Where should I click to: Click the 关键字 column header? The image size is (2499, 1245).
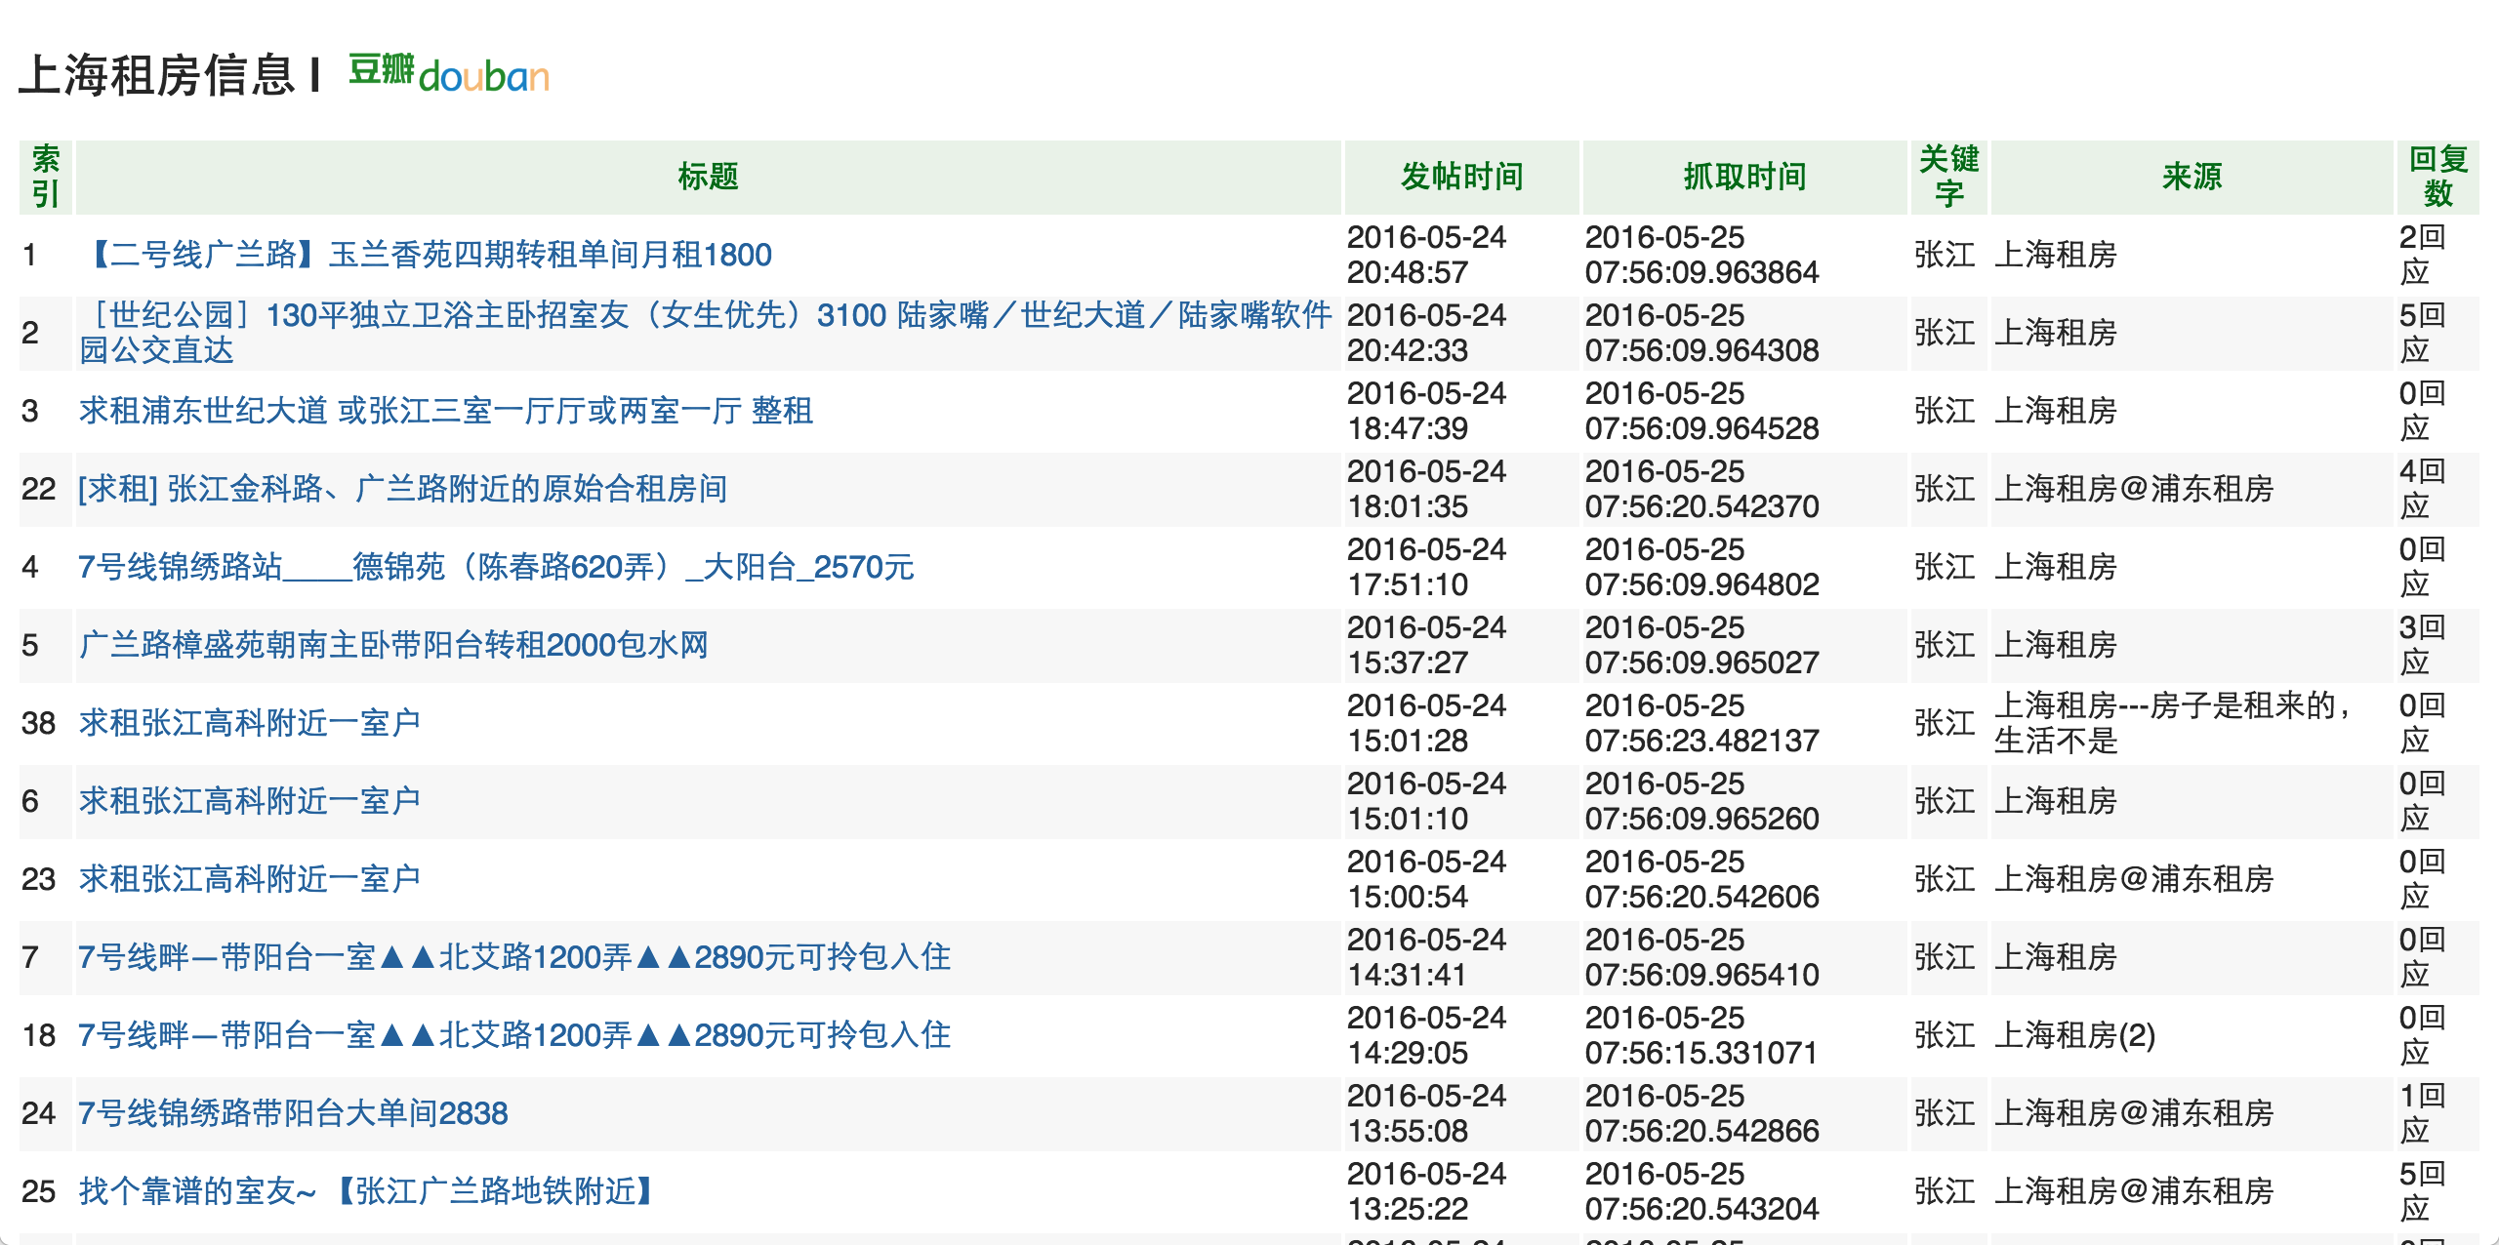tap(1948, 177)
